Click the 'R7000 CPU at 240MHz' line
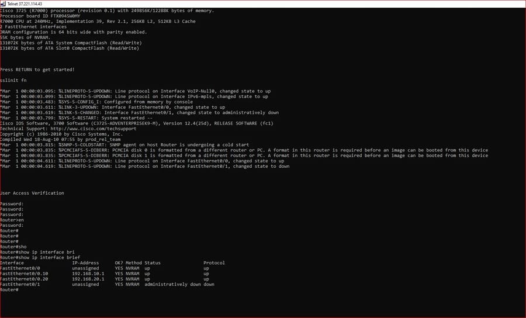Image resolution: width=526 pixels, height=318 pixels. click(98, 22)
